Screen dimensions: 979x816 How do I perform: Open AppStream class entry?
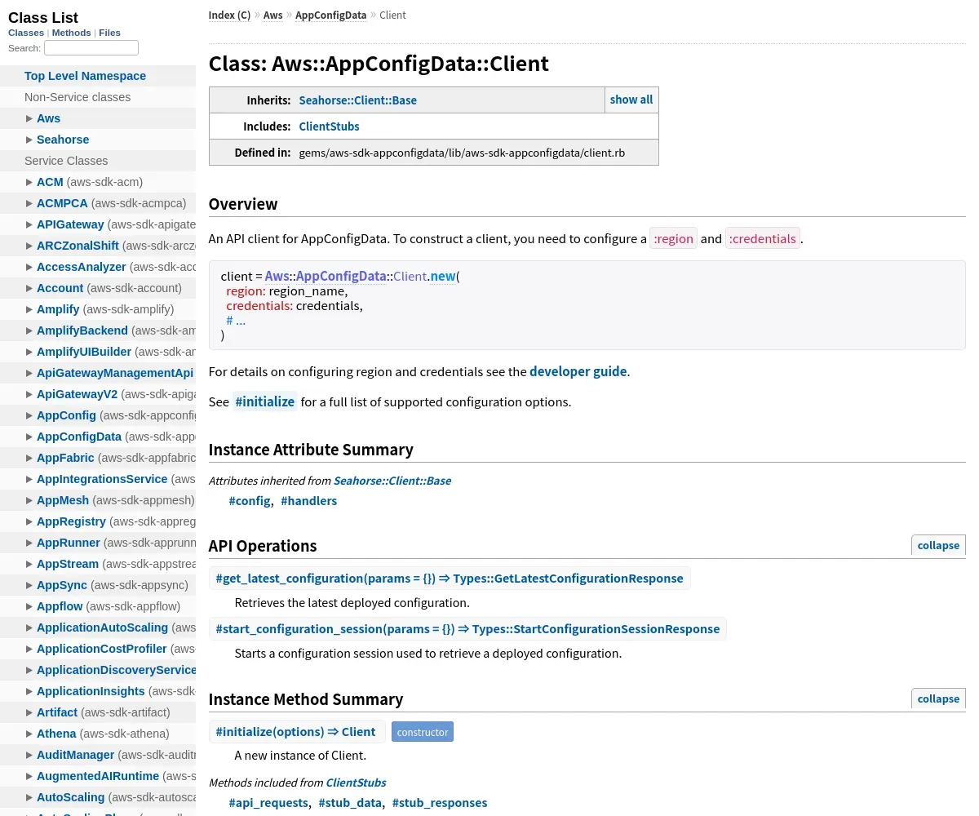68,564
